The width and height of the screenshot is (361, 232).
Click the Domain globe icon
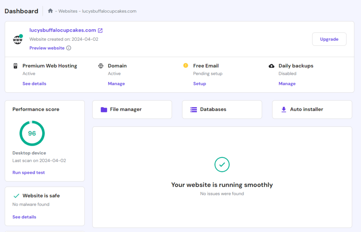pos(101,66)
